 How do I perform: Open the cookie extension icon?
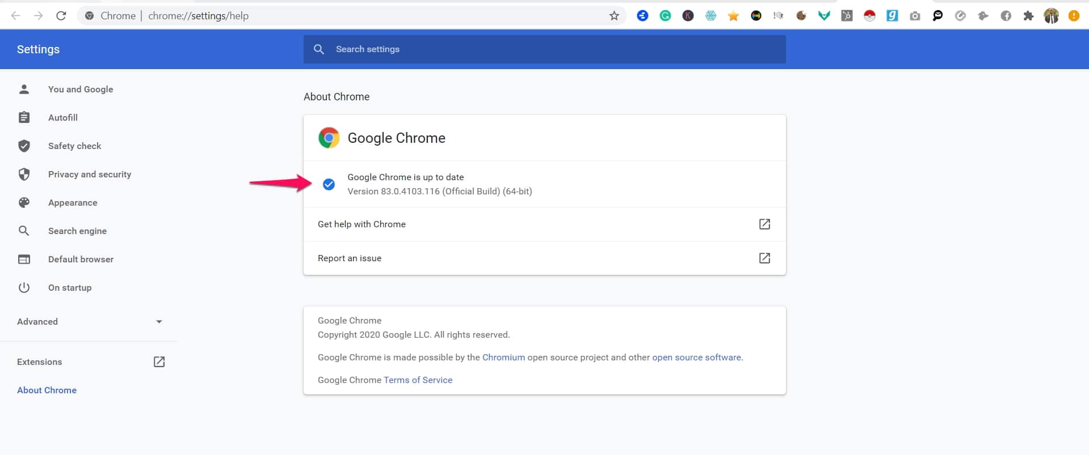801,16
